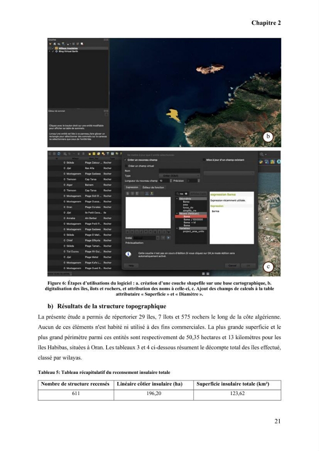Click the blue reload icon in attribute table toolbar

click(x=59, y=154)
